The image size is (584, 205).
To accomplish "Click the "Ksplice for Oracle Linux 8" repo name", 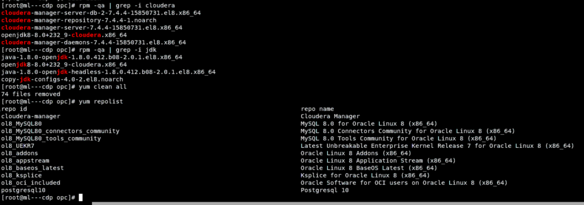I will 365,175.
